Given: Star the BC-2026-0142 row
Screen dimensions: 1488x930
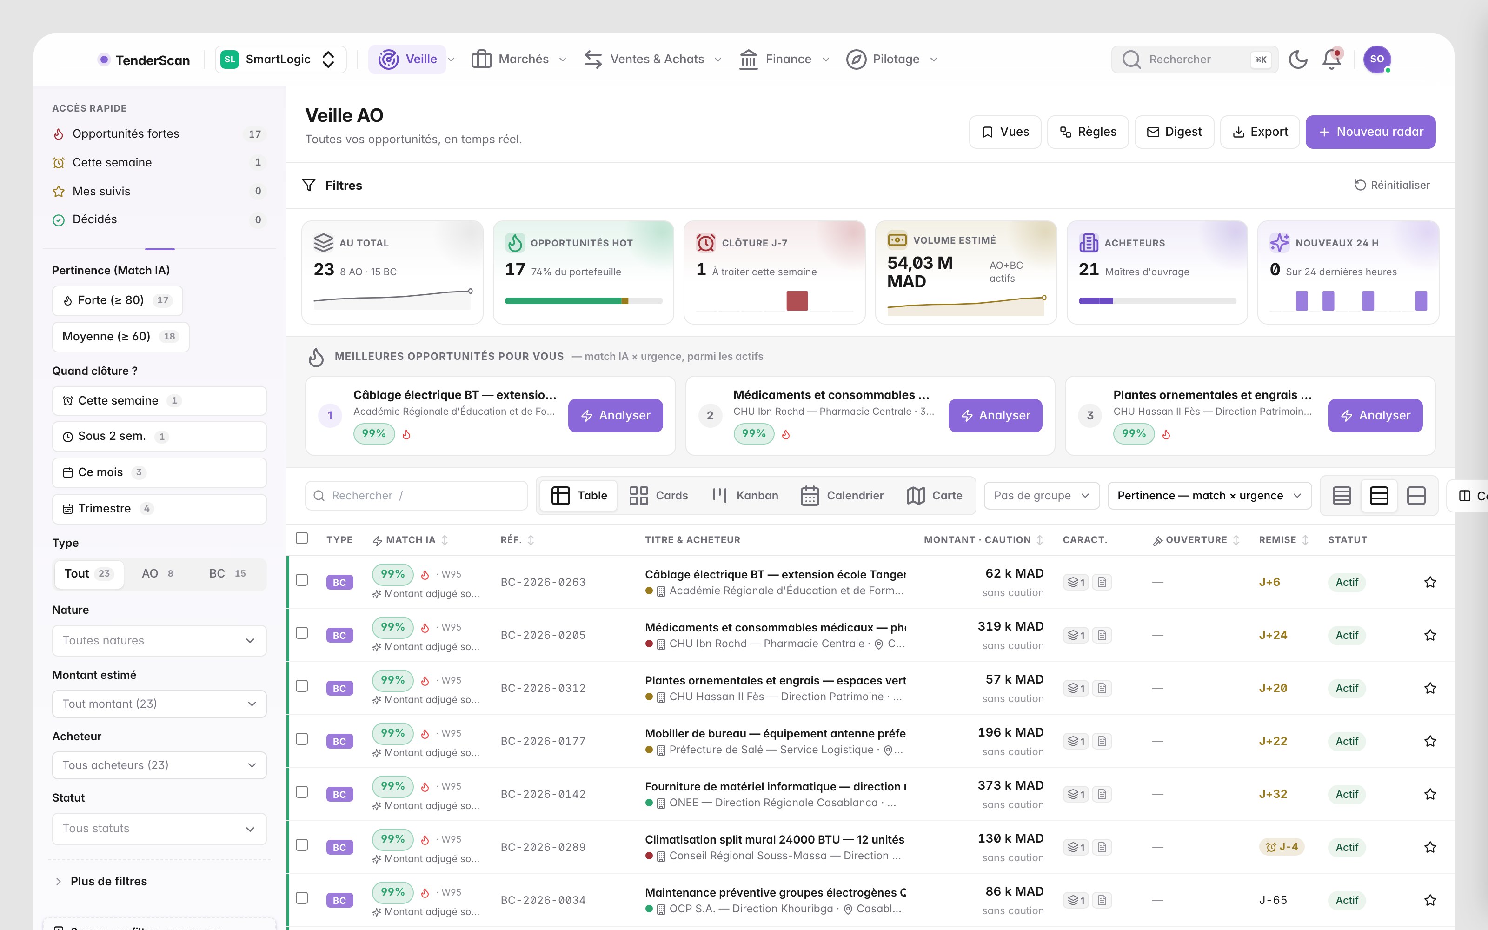Looking at the screenshot, I should [x=1430, y=794].
